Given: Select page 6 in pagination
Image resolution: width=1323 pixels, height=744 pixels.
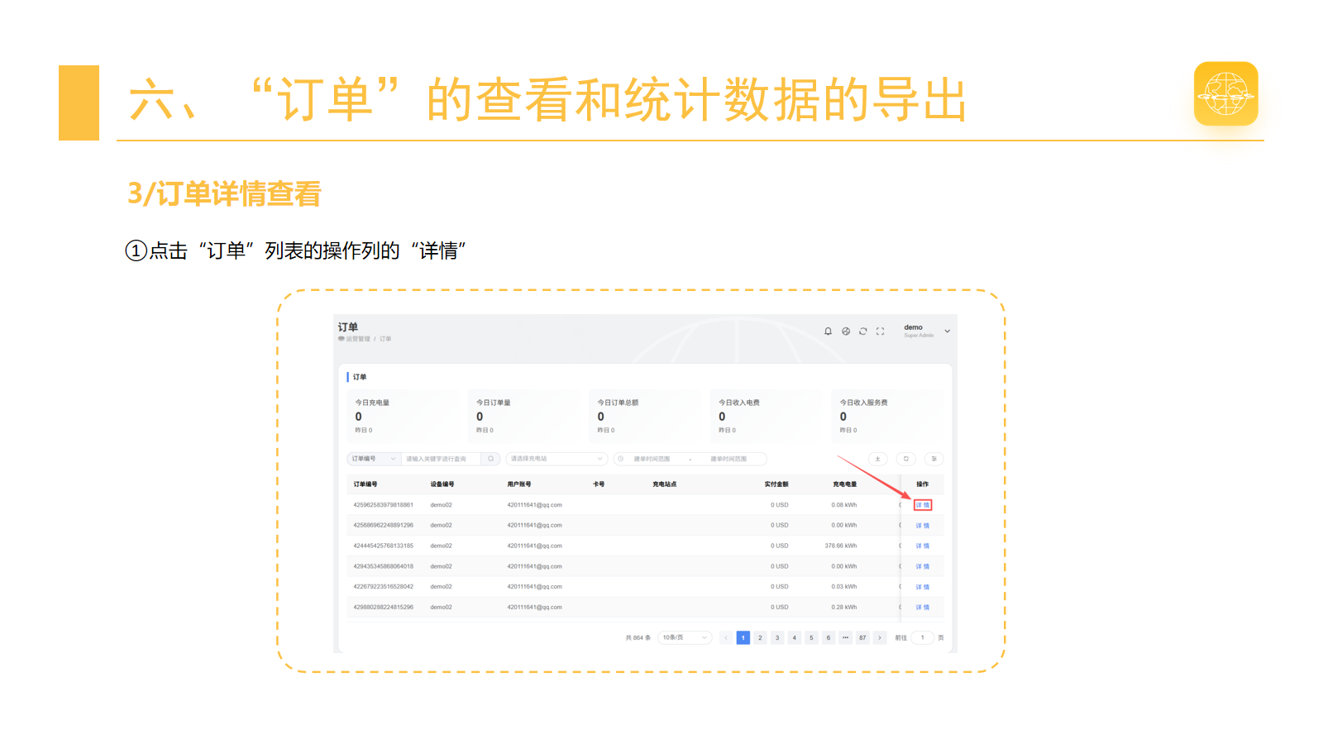Looking at the screenshot, I should [x=829, y=637].
